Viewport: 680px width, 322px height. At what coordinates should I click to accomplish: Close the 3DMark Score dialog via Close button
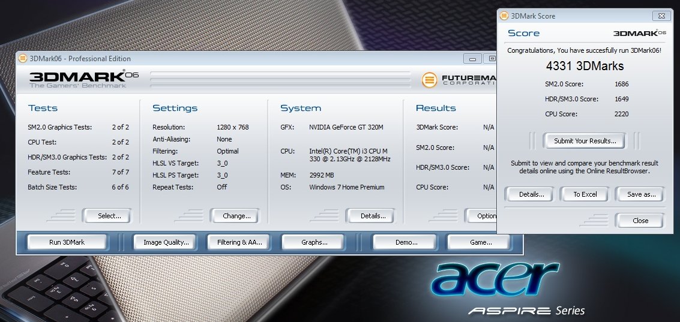[x=640, y=221]
